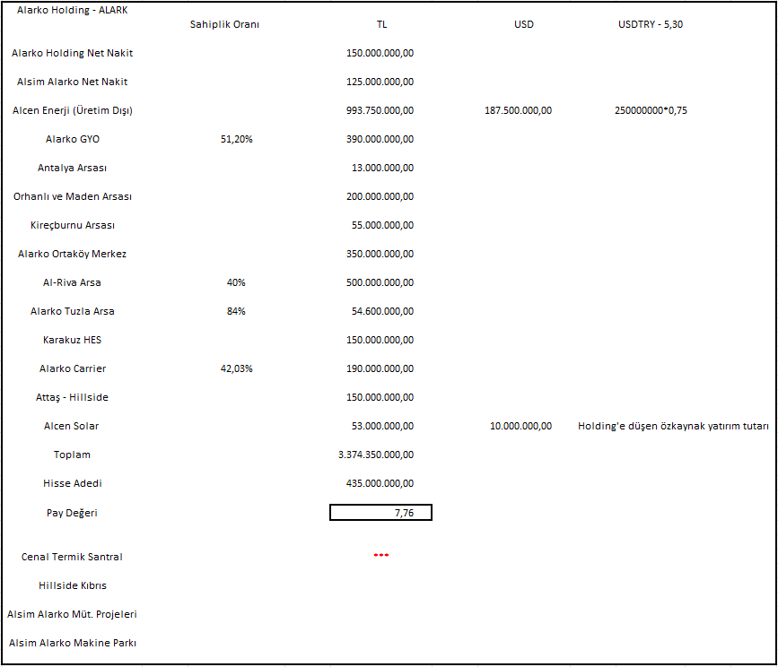Select the Alsim Alarko Makine Parkı label
The width and height of the screenshot is (778, 667).
73,644
